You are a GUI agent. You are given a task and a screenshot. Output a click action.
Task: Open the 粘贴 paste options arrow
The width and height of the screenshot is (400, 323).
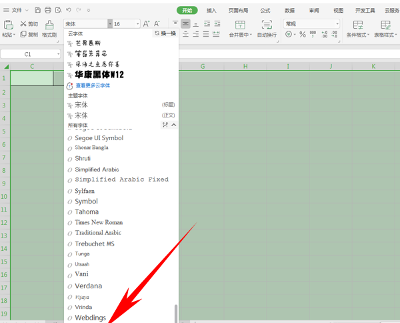pyautogui.click(x=14, y=35)
